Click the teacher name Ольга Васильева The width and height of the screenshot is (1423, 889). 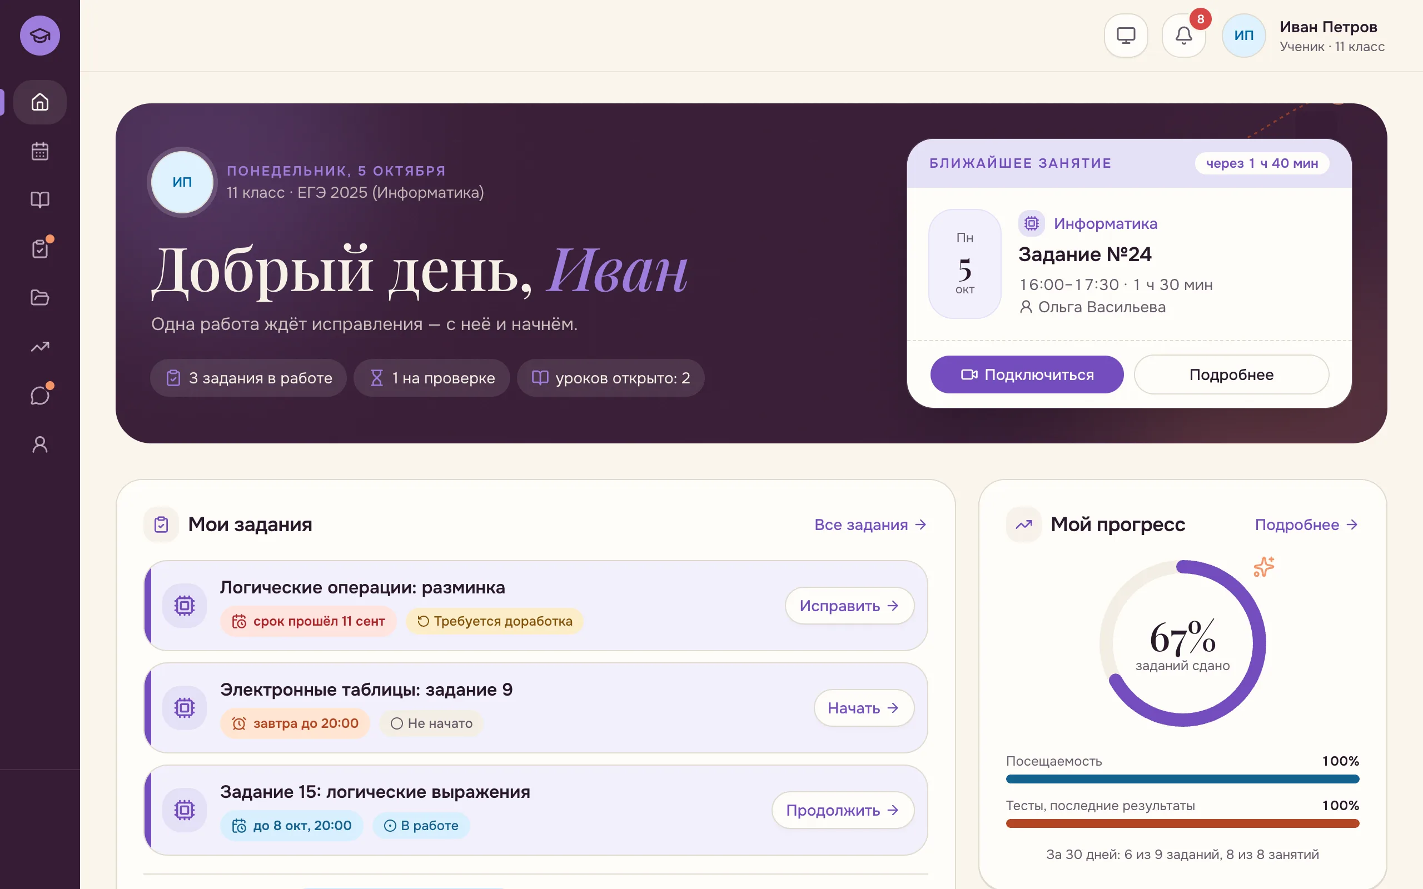pos(1102,307)
